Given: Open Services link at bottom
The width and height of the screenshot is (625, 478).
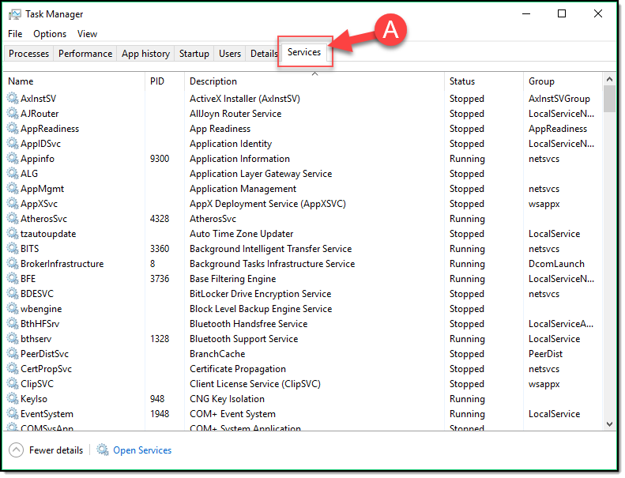Looking at the screenshot, I should (142, 450).
